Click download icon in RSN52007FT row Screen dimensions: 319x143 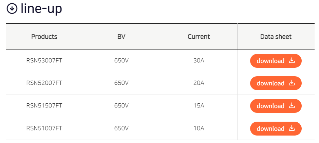[292, 83]
